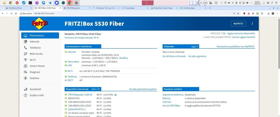
Task: Click the Steam icon in the taskbar
Action: point(24,3)
